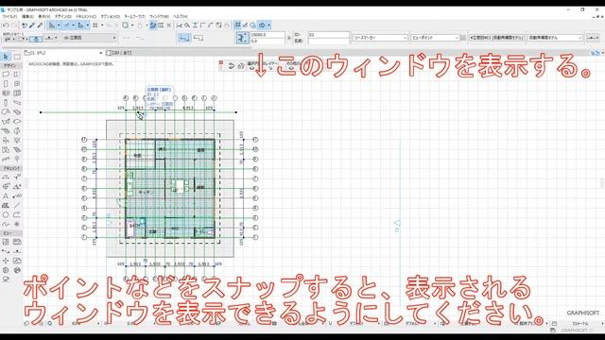Select the Line tool in the toolbox
Image resolution: width=605 pixels, height=340 pixels.
tap(17, 206)
